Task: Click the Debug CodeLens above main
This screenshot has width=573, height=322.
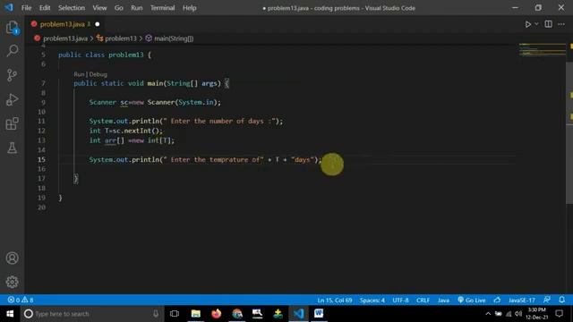Action: 98,74
